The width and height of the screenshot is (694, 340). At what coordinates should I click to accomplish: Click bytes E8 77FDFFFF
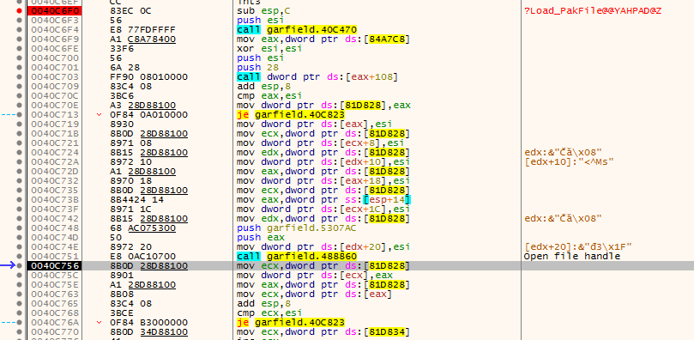point(142,30)
